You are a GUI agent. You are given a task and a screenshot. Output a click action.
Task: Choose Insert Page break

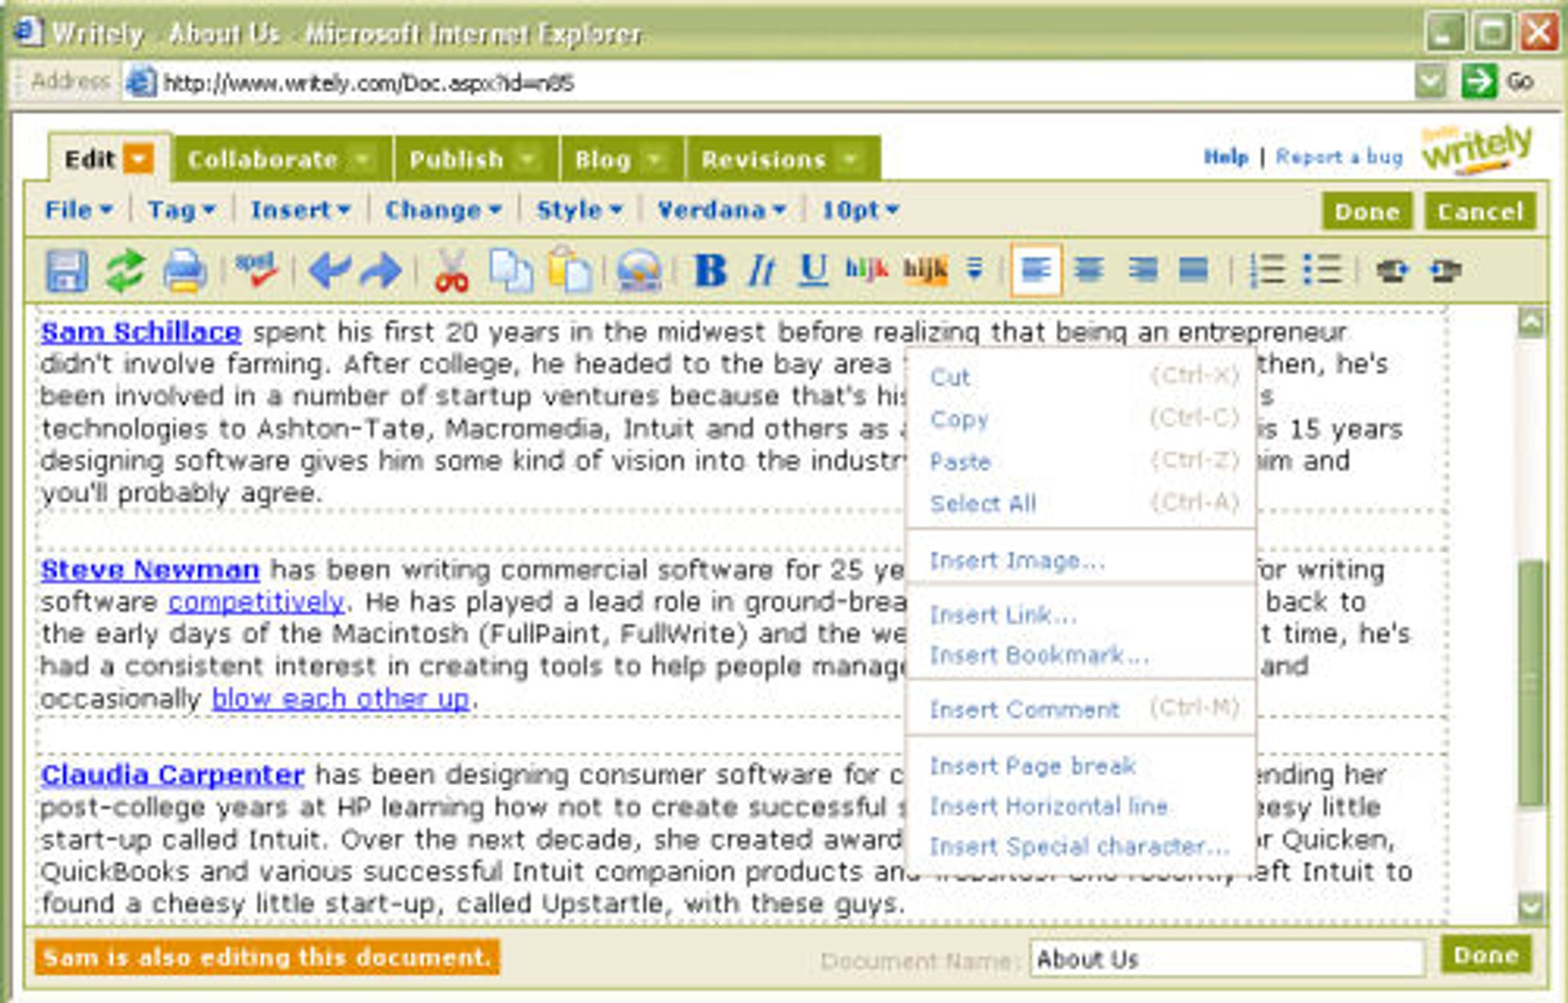(x=1082, y=766)
